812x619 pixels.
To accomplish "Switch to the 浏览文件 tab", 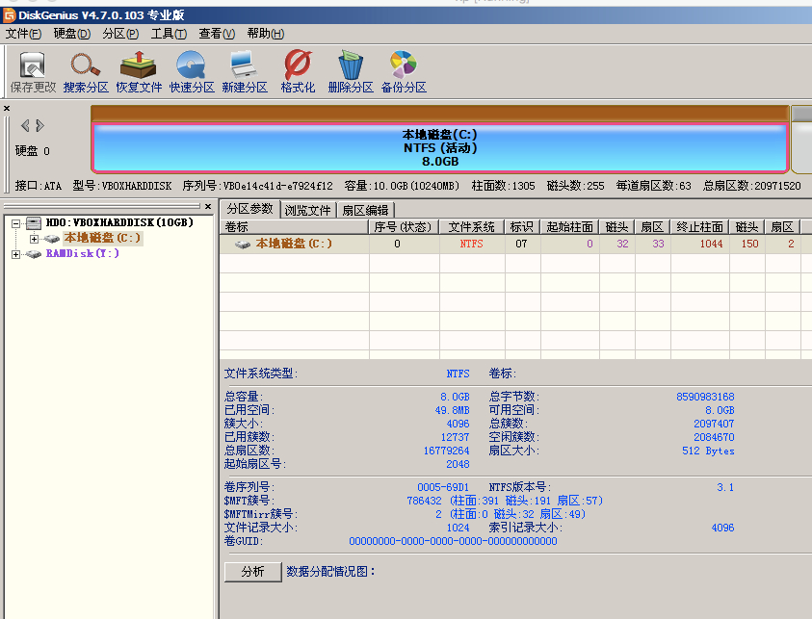I will point(307,210).
